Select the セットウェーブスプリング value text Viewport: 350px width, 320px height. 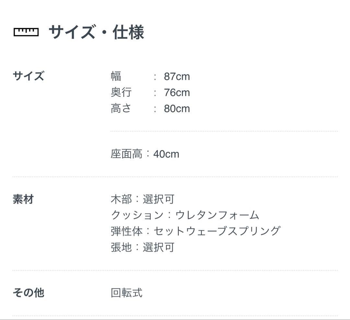pyautogui.click(x=216, y=231)
